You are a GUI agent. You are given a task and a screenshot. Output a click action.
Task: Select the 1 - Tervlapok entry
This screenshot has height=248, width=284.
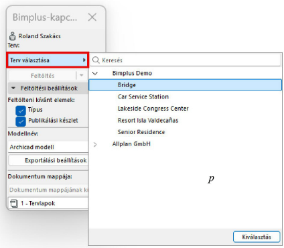[48, 203]
